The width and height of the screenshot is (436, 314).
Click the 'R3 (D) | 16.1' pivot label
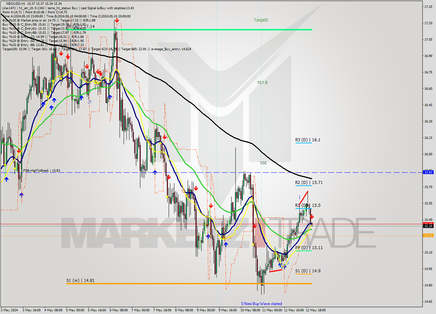pos(308,140)
